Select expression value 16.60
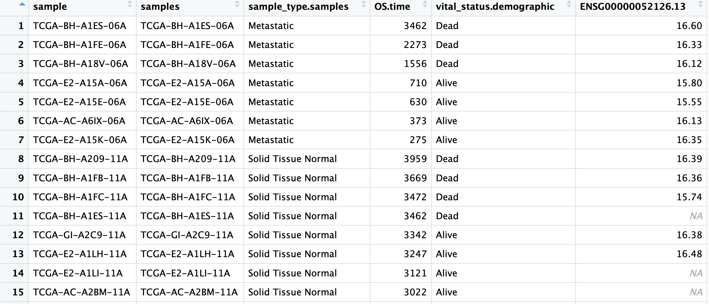 (x=689, y=26)
